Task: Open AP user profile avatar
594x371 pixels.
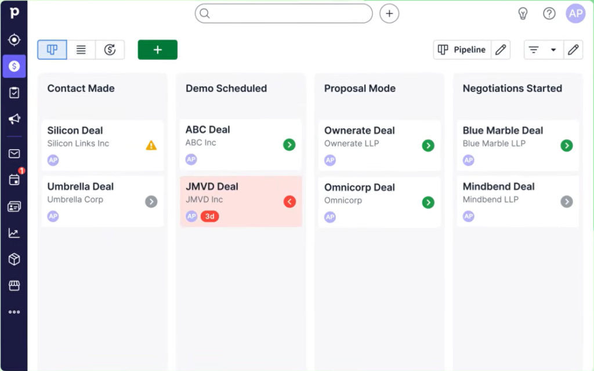Action: click(575, 14)
